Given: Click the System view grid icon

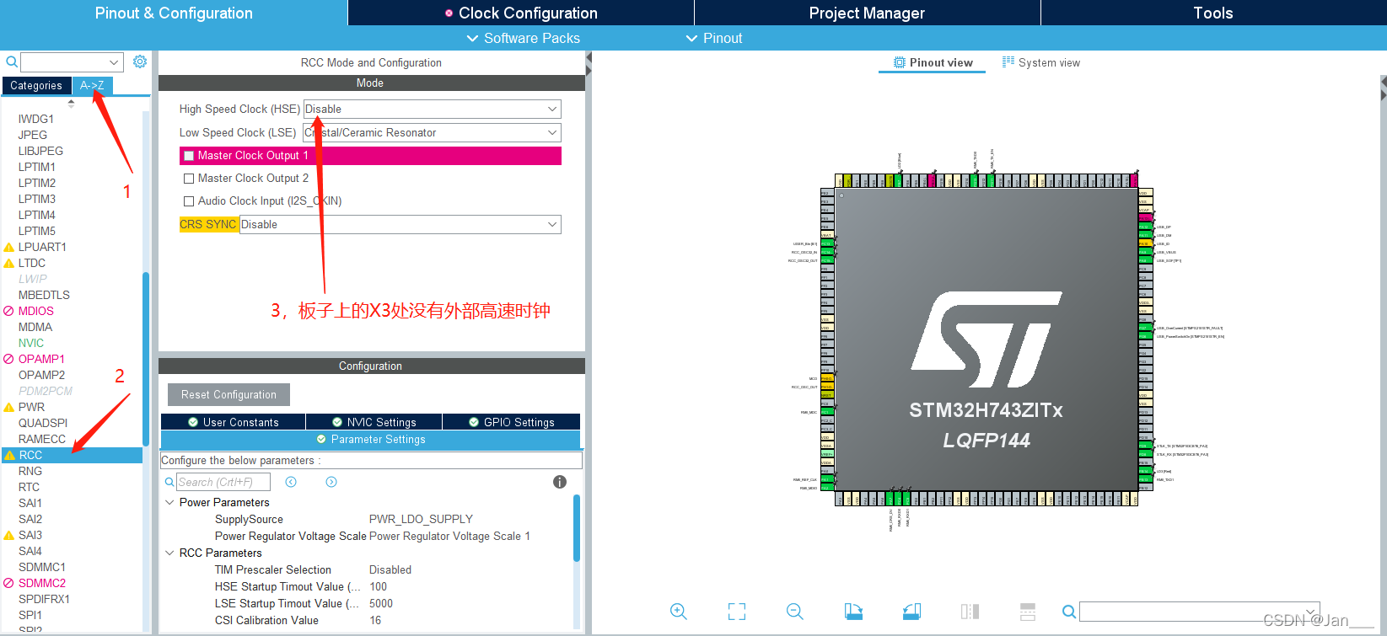Looking at the screenshot, I should point(1008,62).
